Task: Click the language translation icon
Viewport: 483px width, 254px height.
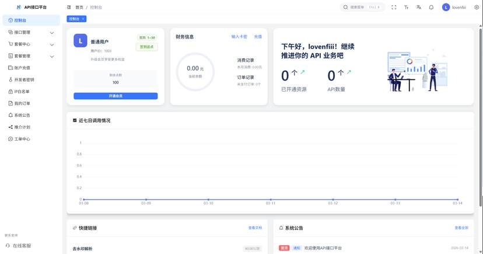Action: 418,8
